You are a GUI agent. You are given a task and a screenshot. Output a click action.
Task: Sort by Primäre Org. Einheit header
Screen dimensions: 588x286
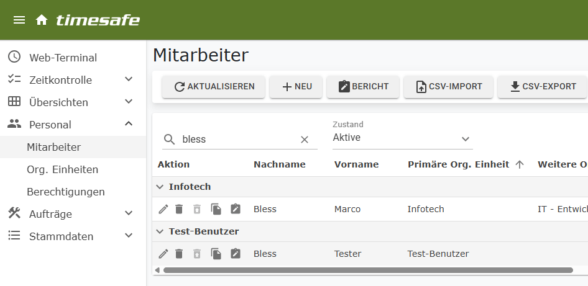pos(458,164)
